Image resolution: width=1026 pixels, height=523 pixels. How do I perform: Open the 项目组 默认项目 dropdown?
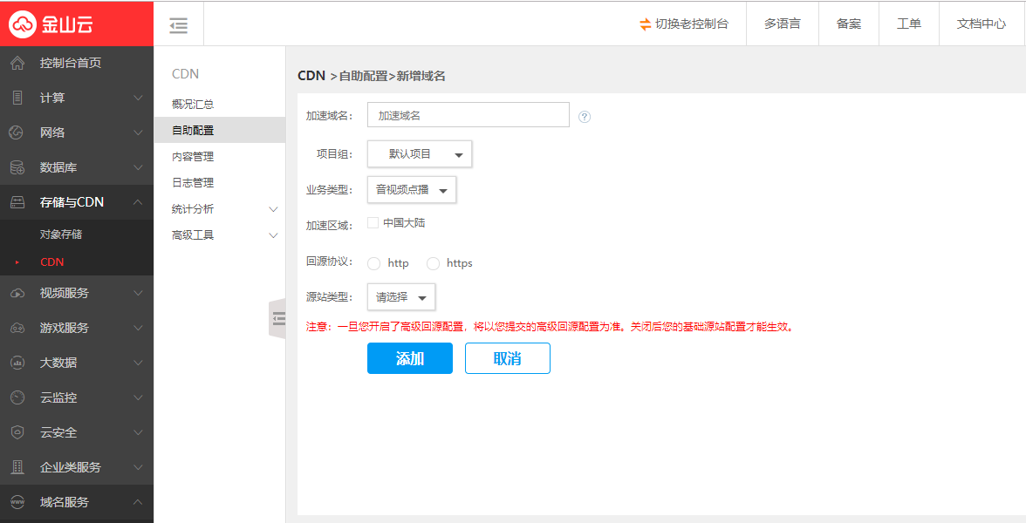point(420,154)
